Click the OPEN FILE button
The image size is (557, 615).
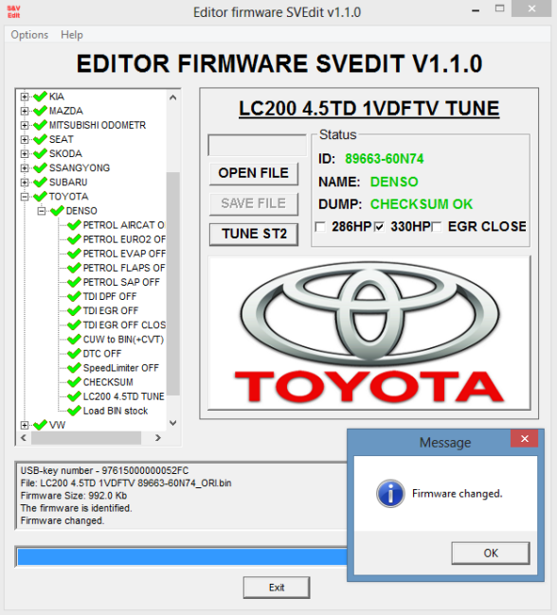pos(254,173)
